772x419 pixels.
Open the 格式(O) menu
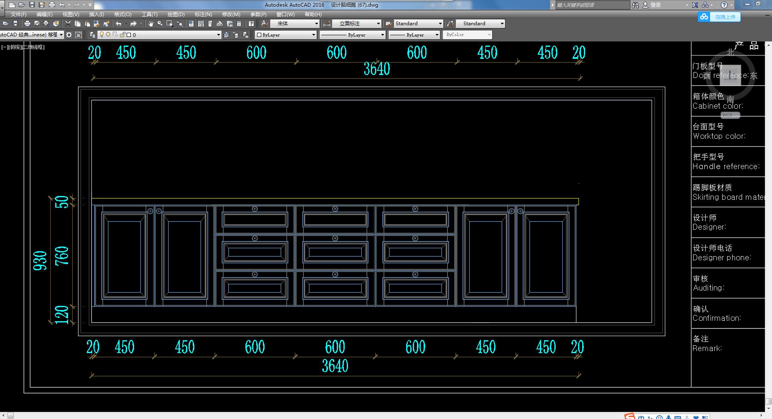(123, 15)
